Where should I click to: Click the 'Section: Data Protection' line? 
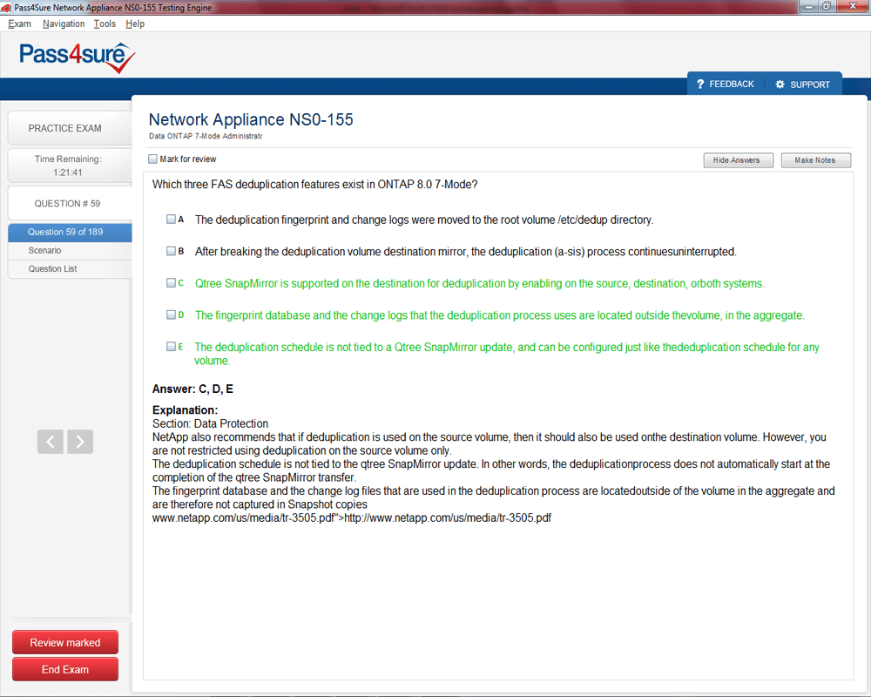[x=210, y=423]
